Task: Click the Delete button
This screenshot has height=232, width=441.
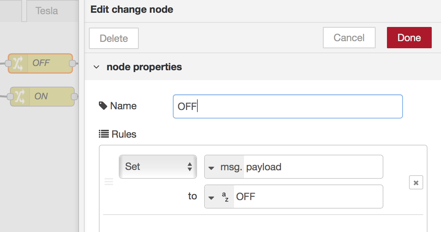Action: click(113, 38)
